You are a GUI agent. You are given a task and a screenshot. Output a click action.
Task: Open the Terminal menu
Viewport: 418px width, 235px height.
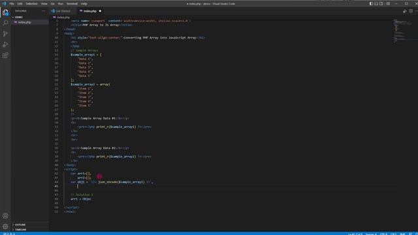click(72, 4)
